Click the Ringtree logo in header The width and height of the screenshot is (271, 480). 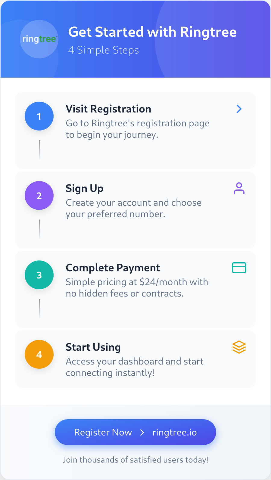[x=39, y=39]
